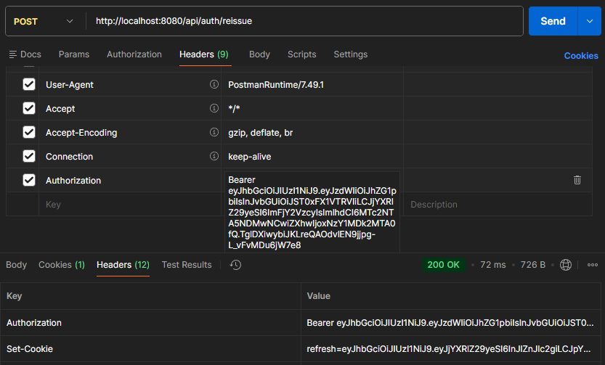Send the request
The image size is (605, 365).
(x=553, y=21)
